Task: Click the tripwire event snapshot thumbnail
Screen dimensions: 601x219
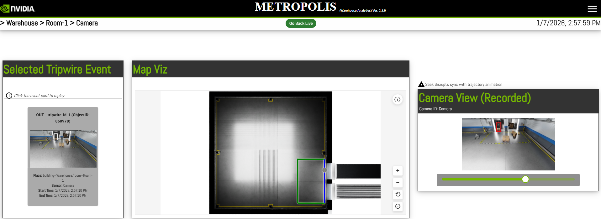Action: [63, 149]
